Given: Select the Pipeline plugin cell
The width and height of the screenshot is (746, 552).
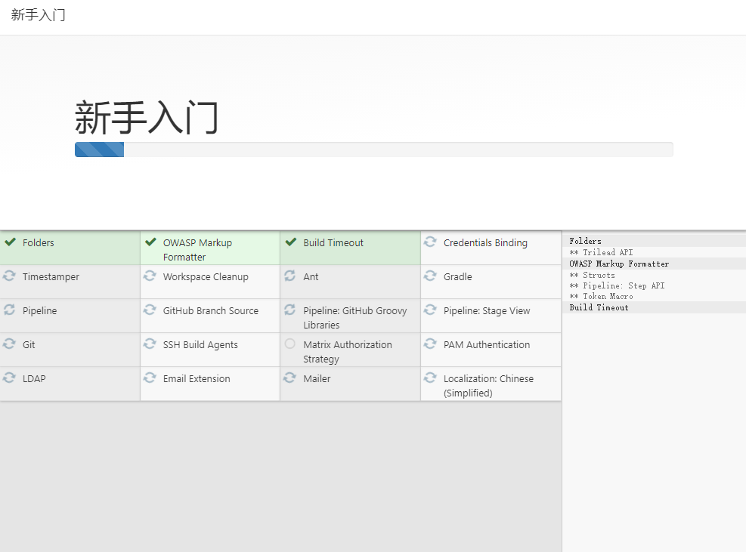Looking at the screenshot, I should (x=70, y=316).
